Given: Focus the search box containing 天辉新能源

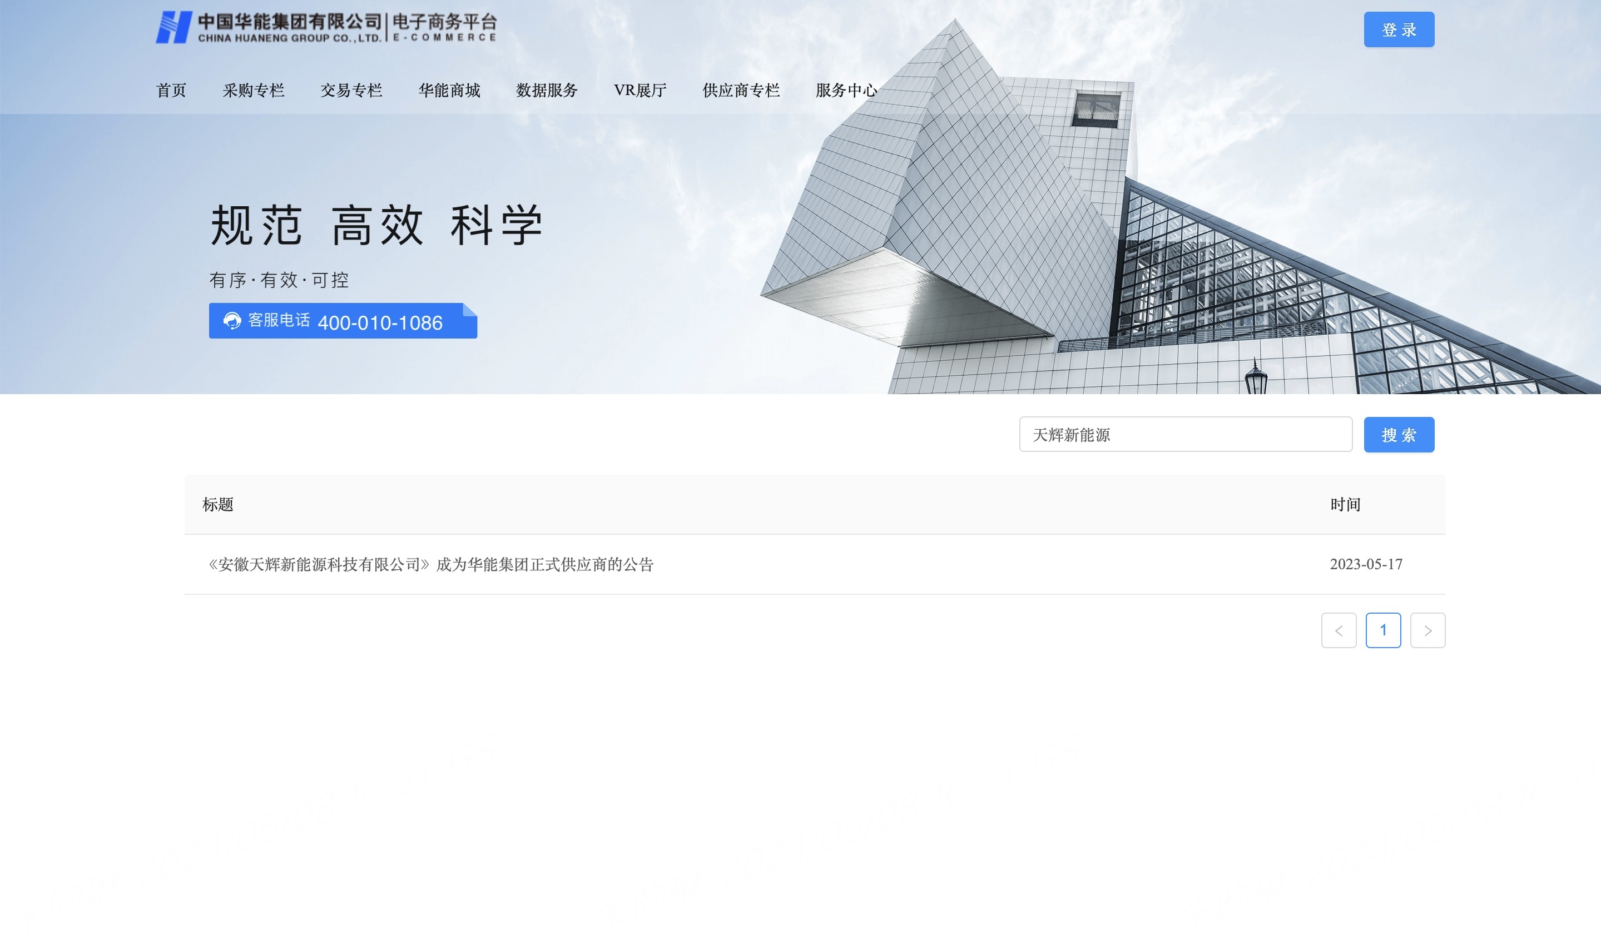Looking at the screenshot, I should (x=1184, y=435).
